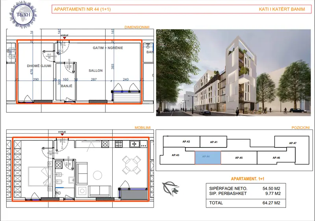Click the kitchen sink icon
The image size is (315, 221).
point(135,144)
